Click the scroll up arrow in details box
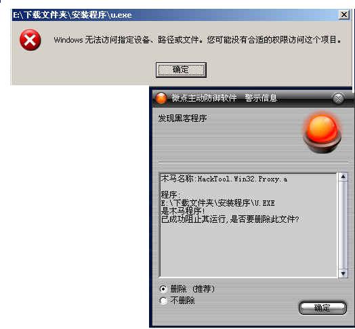Image resolution: width=355 pixels, height=329 pixels. [x=343, y=177]
